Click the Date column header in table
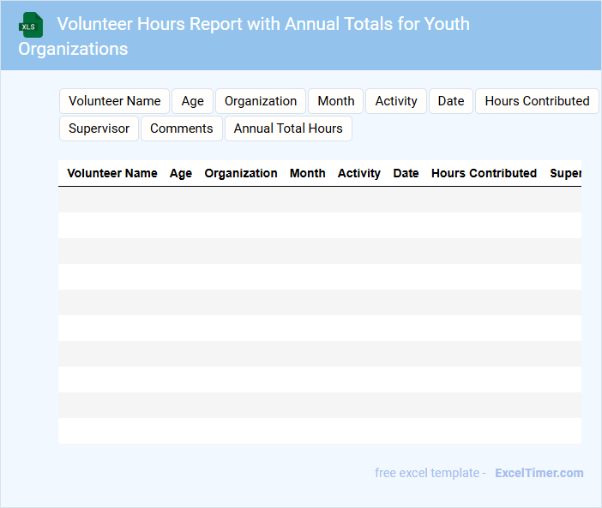The image size is (602, 508). pos(406,173)
